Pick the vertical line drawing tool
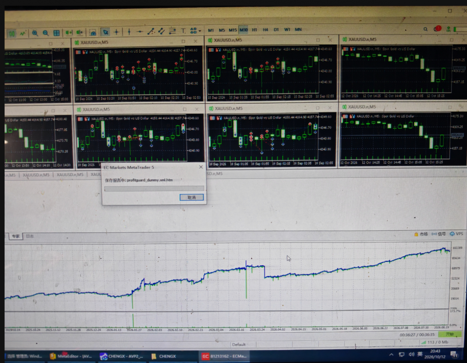 129,32
